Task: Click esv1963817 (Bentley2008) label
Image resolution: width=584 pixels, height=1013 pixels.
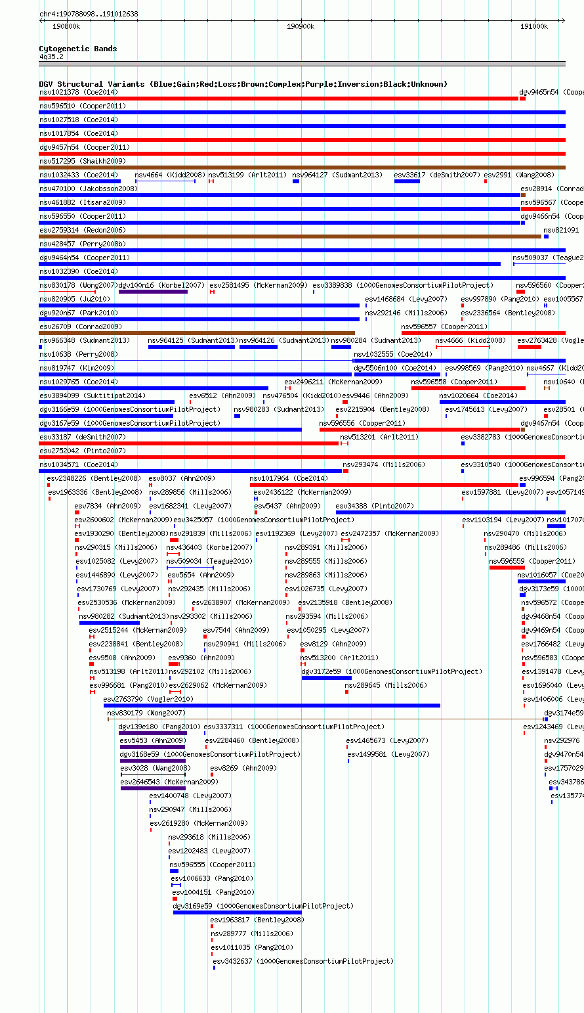Action: click(x=258, y=920)
